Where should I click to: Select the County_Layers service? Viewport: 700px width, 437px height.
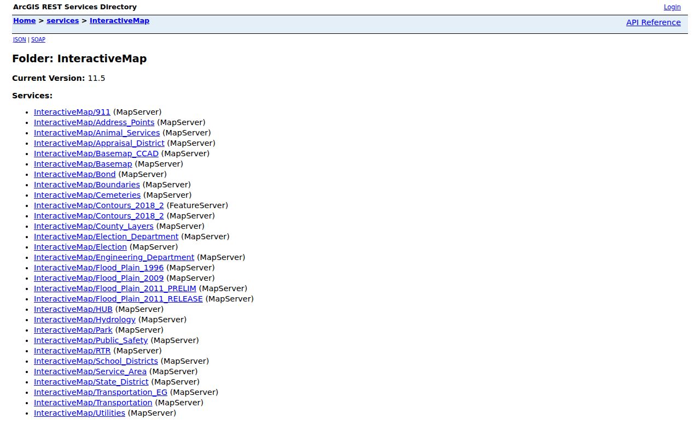pos(94,226)
